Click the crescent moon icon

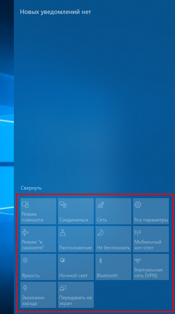point(100,232)
